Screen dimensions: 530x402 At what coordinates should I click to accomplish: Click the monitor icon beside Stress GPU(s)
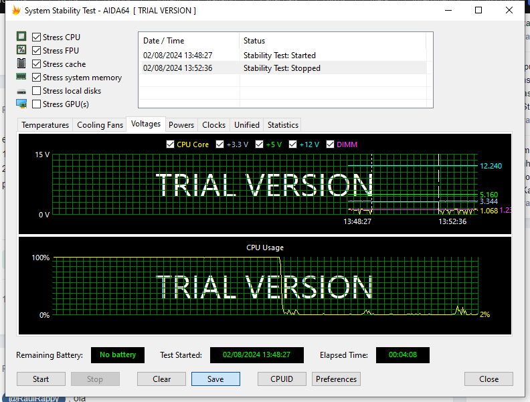21,104
